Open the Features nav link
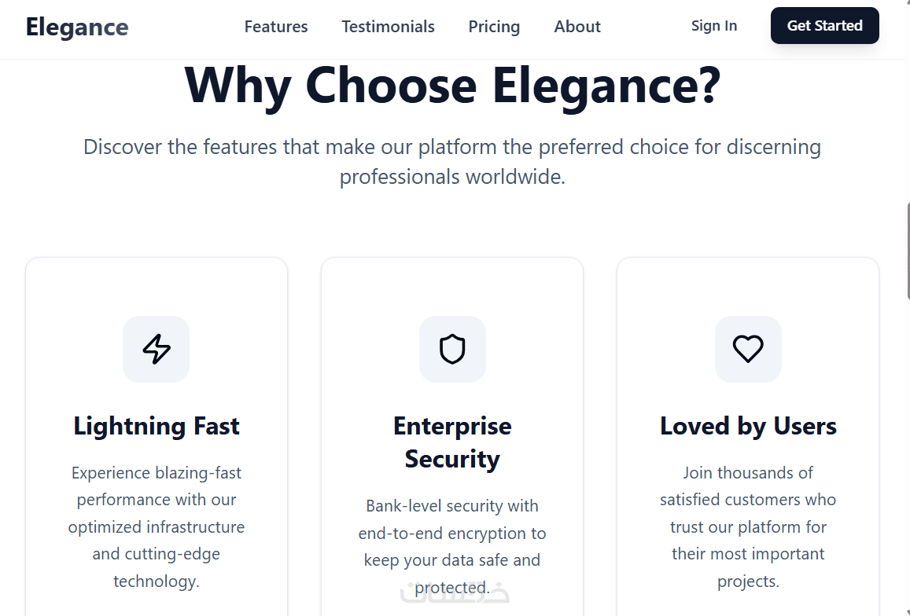 point(276,27)
